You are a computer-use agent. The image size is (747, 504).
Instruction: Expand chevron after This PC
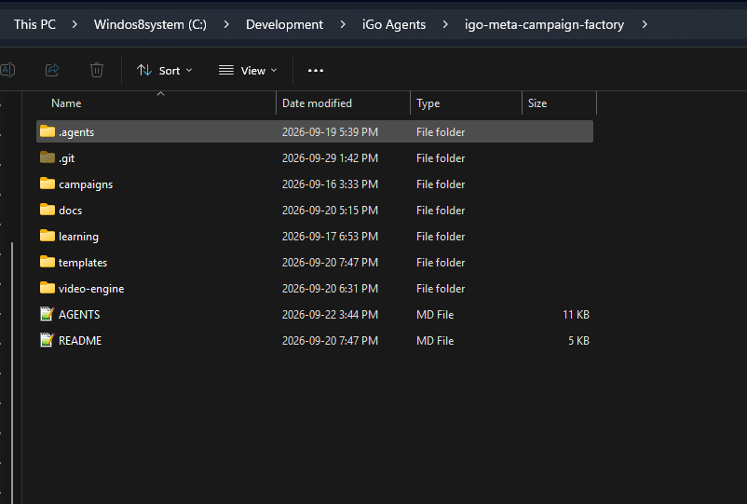click(x=75, y=24)
